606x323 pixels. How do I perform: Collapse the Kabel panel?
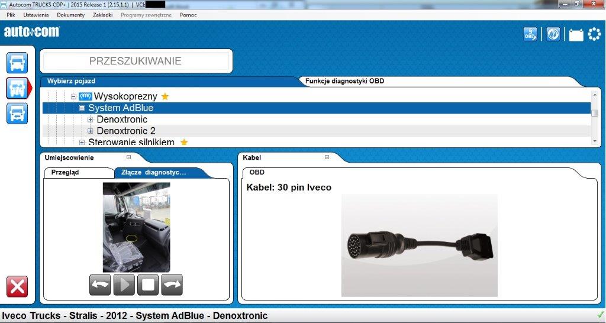click(x=327, y=157)
